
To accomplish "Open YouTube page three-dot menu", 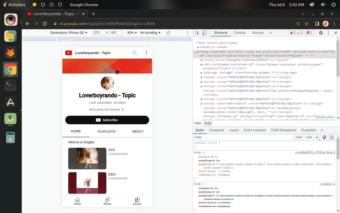I will pyautogui.click(x=146, y=53).
